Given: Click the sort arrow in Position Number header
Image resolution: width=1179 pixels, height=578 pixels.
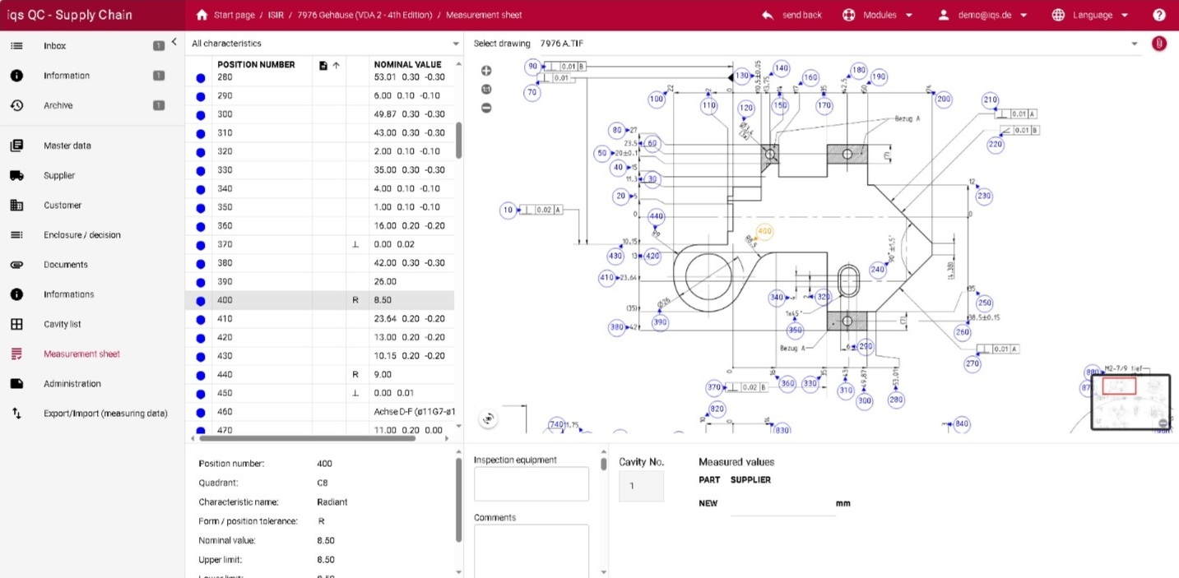Looking at the screenshot, I should click(x=336, y=65).
